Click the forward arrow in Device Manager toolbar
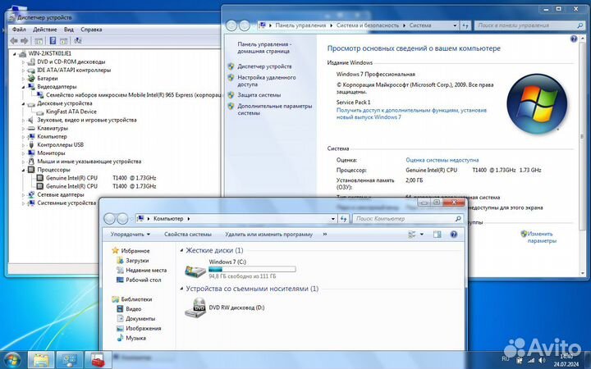This screenshot has height=369, width=591. coord(25,41)
